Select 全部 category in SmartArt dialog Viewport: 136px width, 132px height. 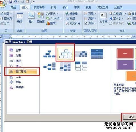tap(15, 50)
